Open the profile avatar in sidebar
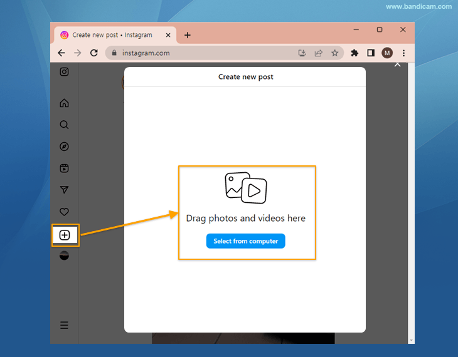 (x=64, y=256)
